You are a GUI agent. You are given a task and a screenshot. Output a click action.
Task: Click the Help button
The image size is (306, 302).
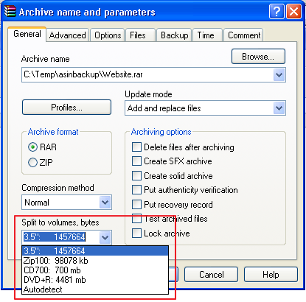(271, 275)
